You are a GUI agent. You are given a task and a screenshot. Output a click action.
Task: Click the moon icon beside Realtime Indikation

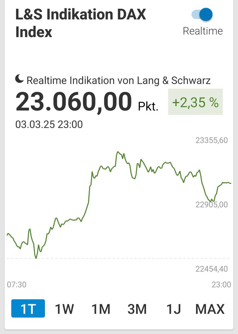click(x=20, y=79)
